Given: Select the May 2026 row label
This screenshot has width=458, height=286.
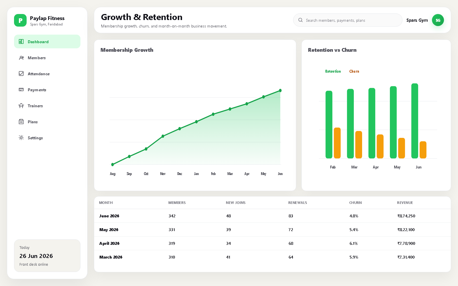Looking at the screenshot, I should point(109,230).
